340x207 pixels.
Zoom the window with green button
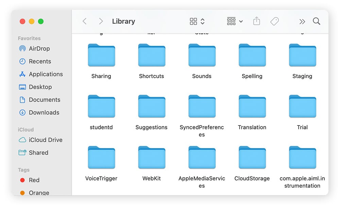40,21
